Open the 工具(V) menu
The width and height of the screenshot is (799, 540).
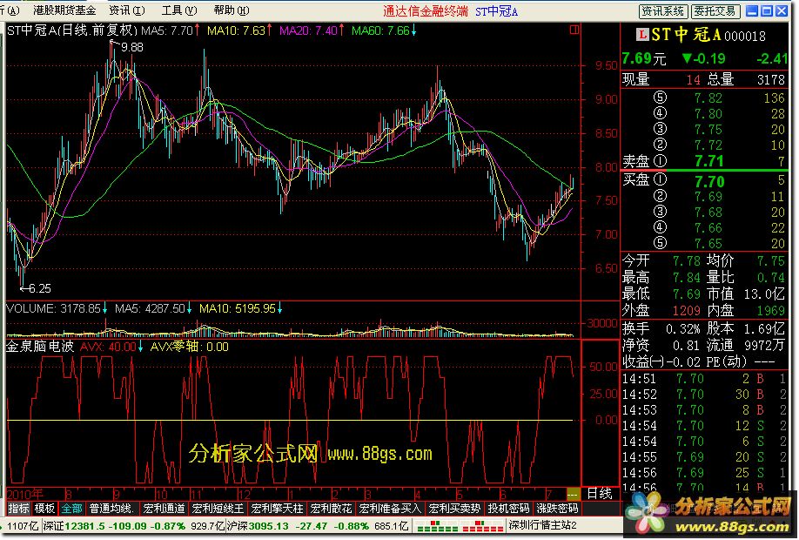pos(178,10)
